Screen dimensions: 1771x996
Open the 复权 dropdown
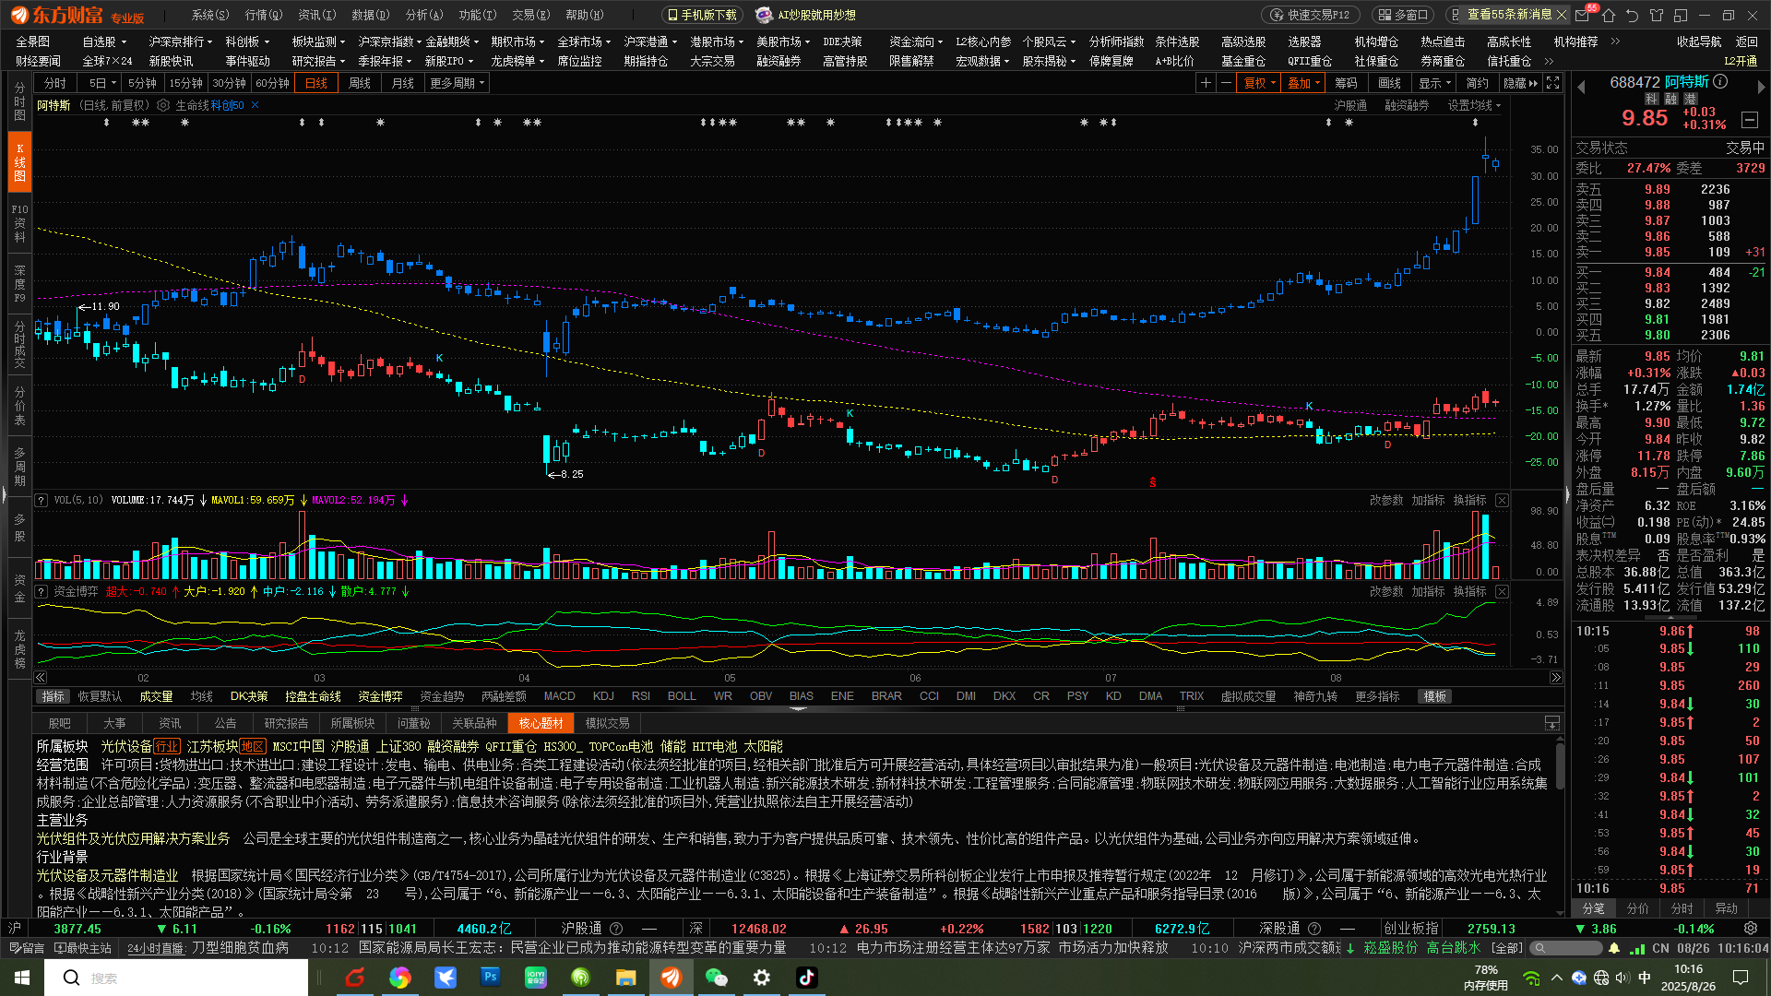click(x=1260, y=83)
